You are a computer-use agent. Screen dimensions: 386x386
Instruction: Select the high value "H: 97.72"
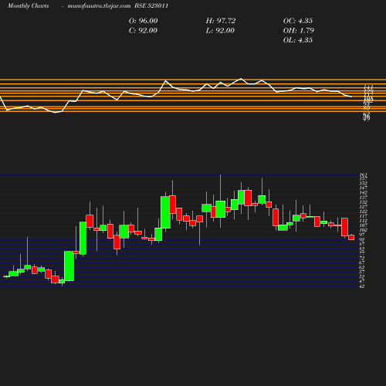tap(221, 21)
